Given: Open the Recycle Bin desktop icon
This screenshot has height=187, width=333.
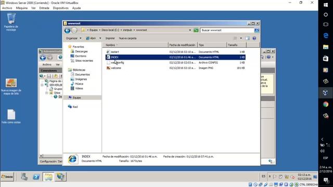Looking at the screenshot, I should coord(11,22).
